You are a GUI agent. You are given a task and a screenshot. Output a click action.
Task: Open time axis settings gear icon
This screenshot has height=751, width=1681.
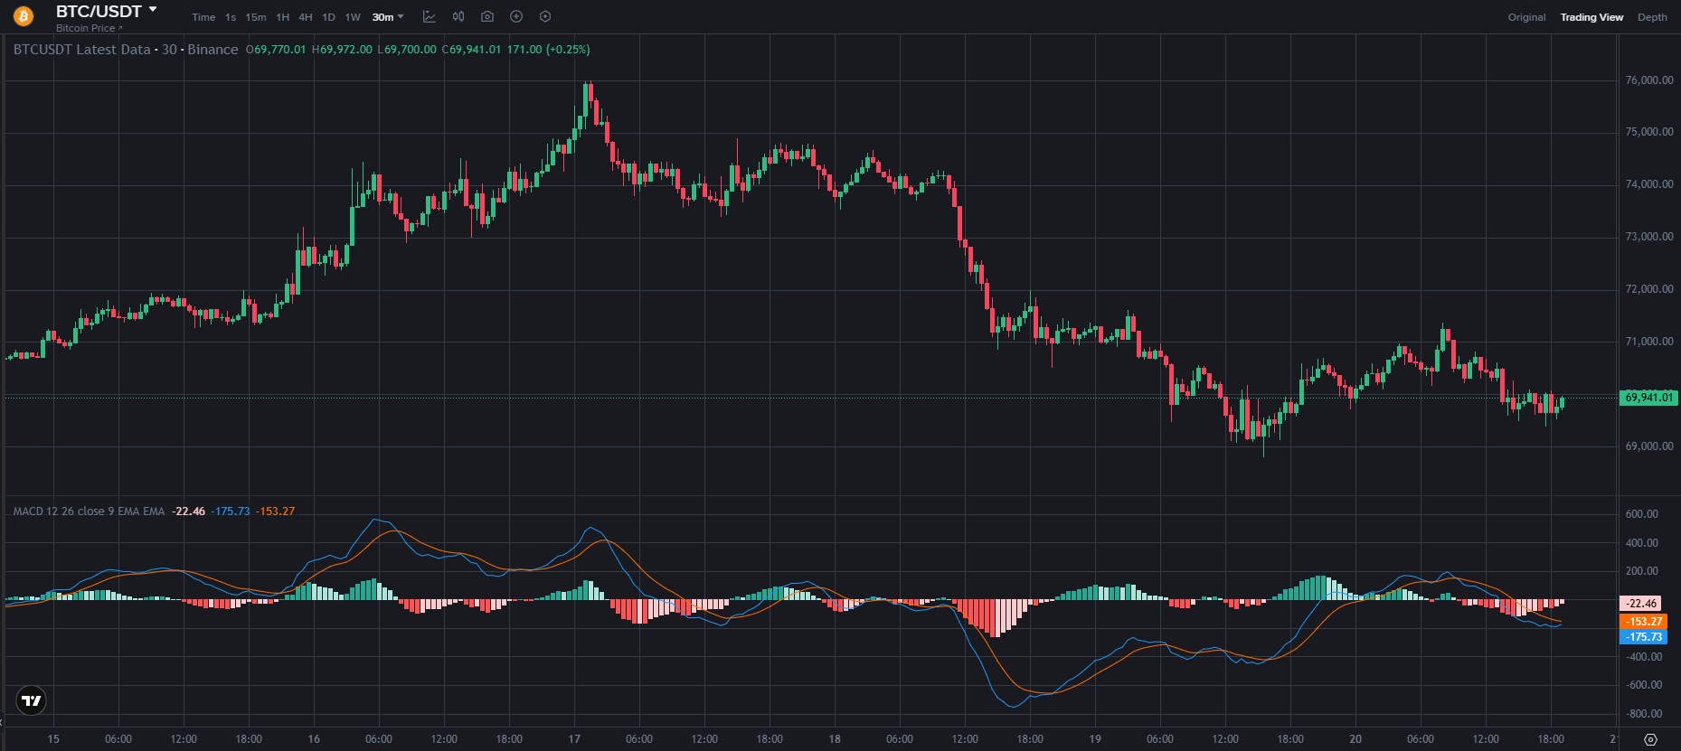(x=1650, y=739)
